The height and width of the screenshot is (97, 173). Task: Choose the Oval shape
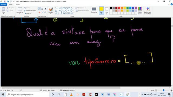pyautogui.click(x=61, y=8)
